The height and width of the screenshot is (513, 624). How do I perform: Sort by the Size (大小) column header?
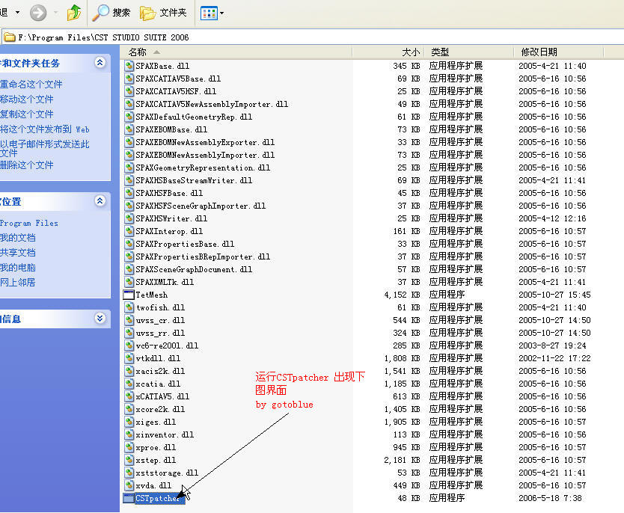pos(388,52)
